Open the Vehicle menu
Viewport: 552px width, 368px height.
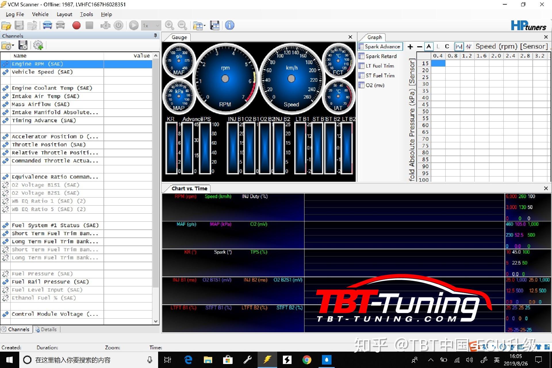click(40, 14)
